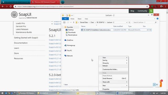This screenshot has width=168, height=95.
Task: Open address bar history dropdown in Explorer
Action: pos(127,22)
